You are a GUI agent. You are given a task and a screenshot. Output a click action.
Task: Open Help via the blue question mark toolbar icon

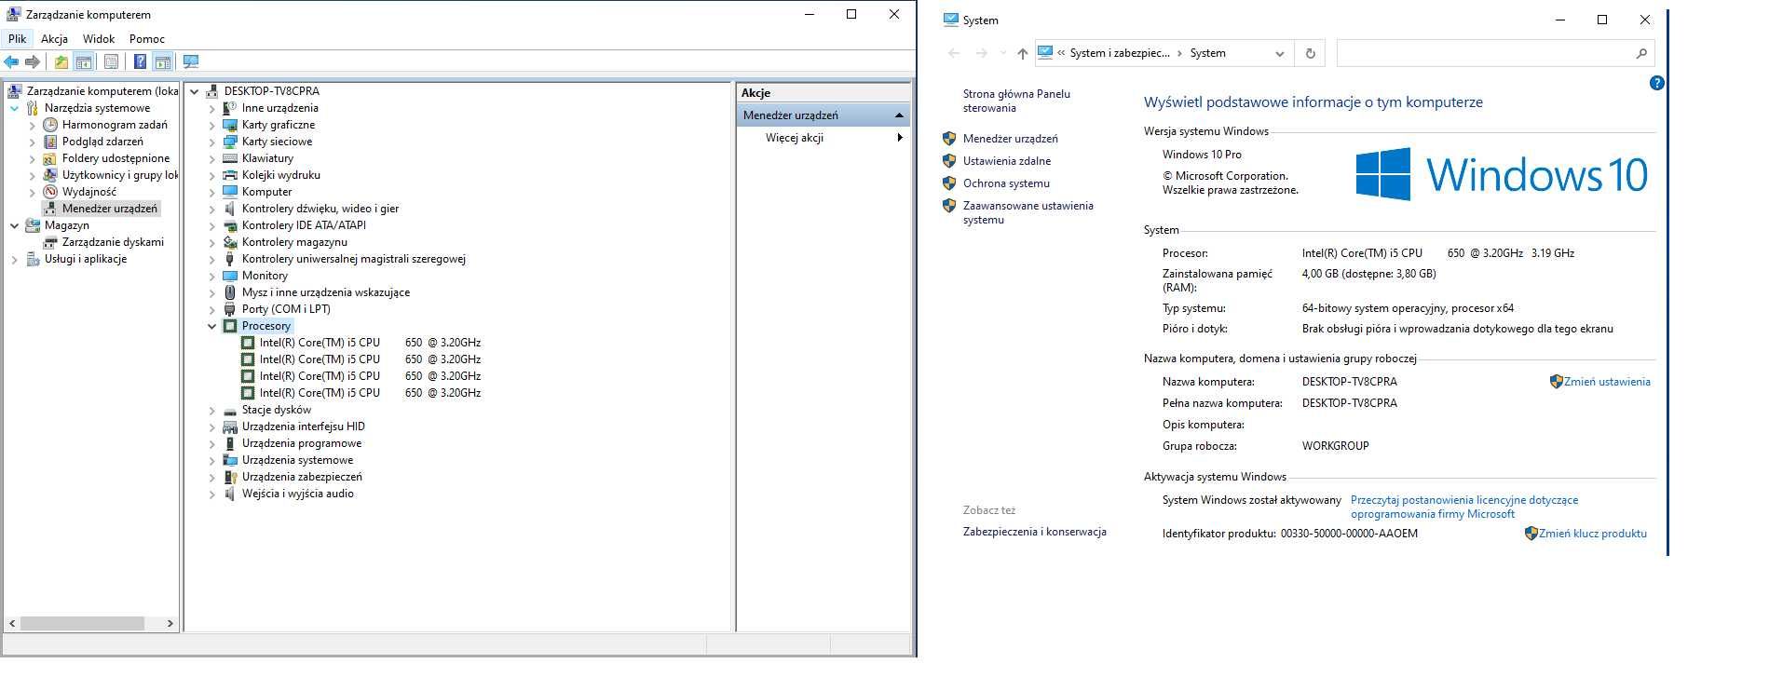pyautogui.click(x=140, y=62)
